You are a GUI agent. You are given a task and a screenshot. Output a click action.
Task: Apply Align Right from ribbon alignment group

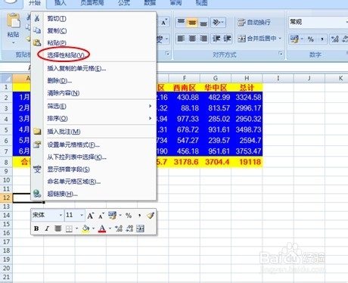[204, 39]
